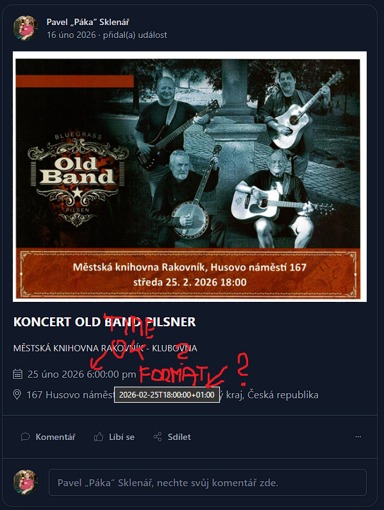This screenshot has width=384, height=510.
Task: Click the comment speech bubble icon
Action: [x=25, y=437]
